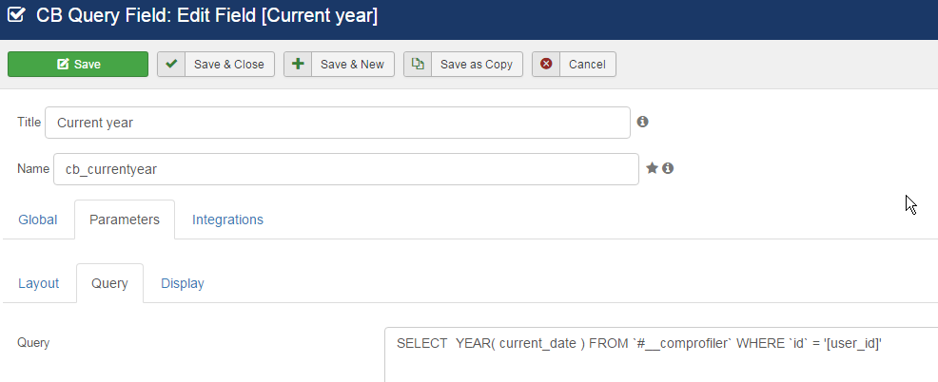Viewport: 938px width, 382px height.
Task: Open the Layout sub-tab
Action: click(38, 283)
